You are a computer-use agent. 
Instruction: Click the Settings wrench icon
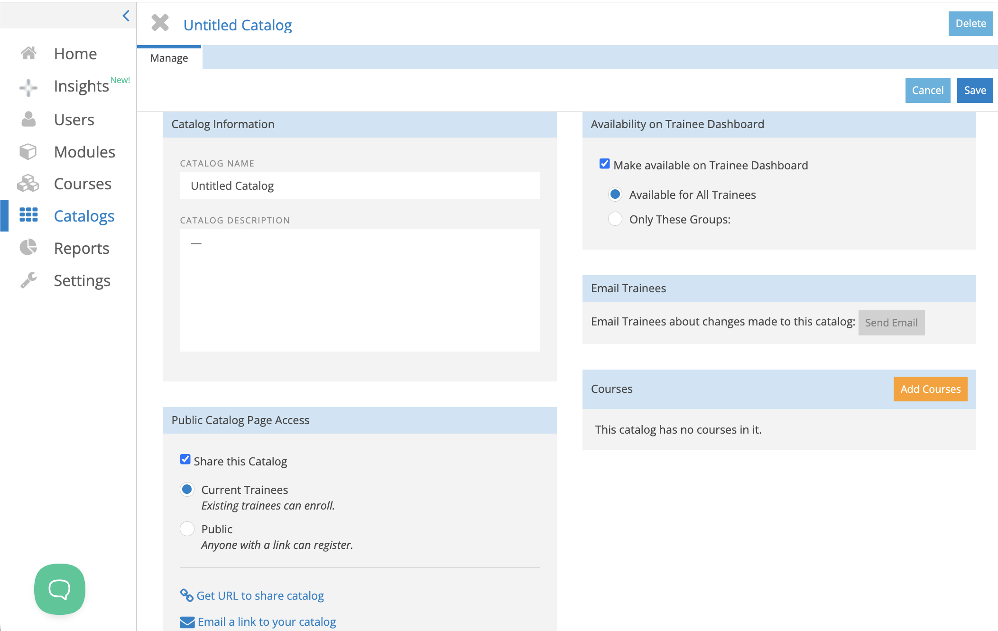pyautogui.click(x=28, y=280)
